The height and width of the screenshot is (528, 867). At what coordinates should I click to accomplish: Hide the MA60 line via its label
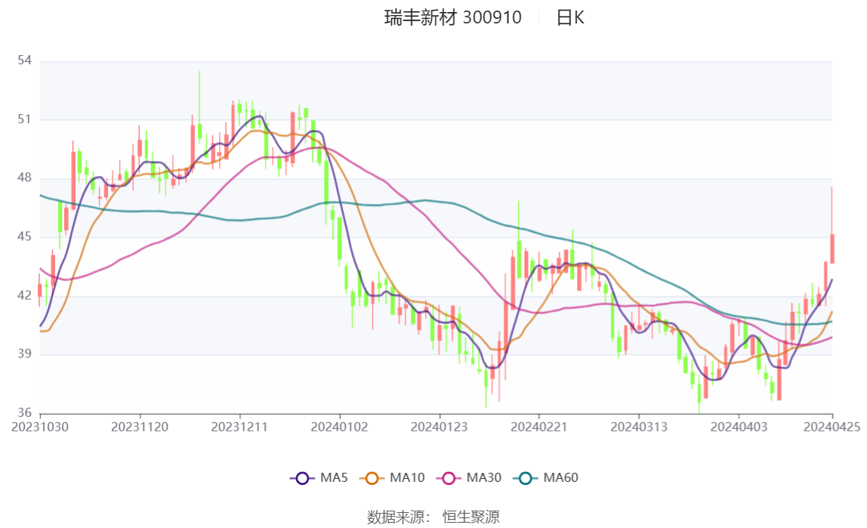tap(560, 477)
